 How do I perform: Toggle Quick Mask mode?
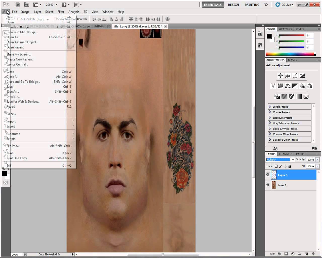tap(6, 182)
